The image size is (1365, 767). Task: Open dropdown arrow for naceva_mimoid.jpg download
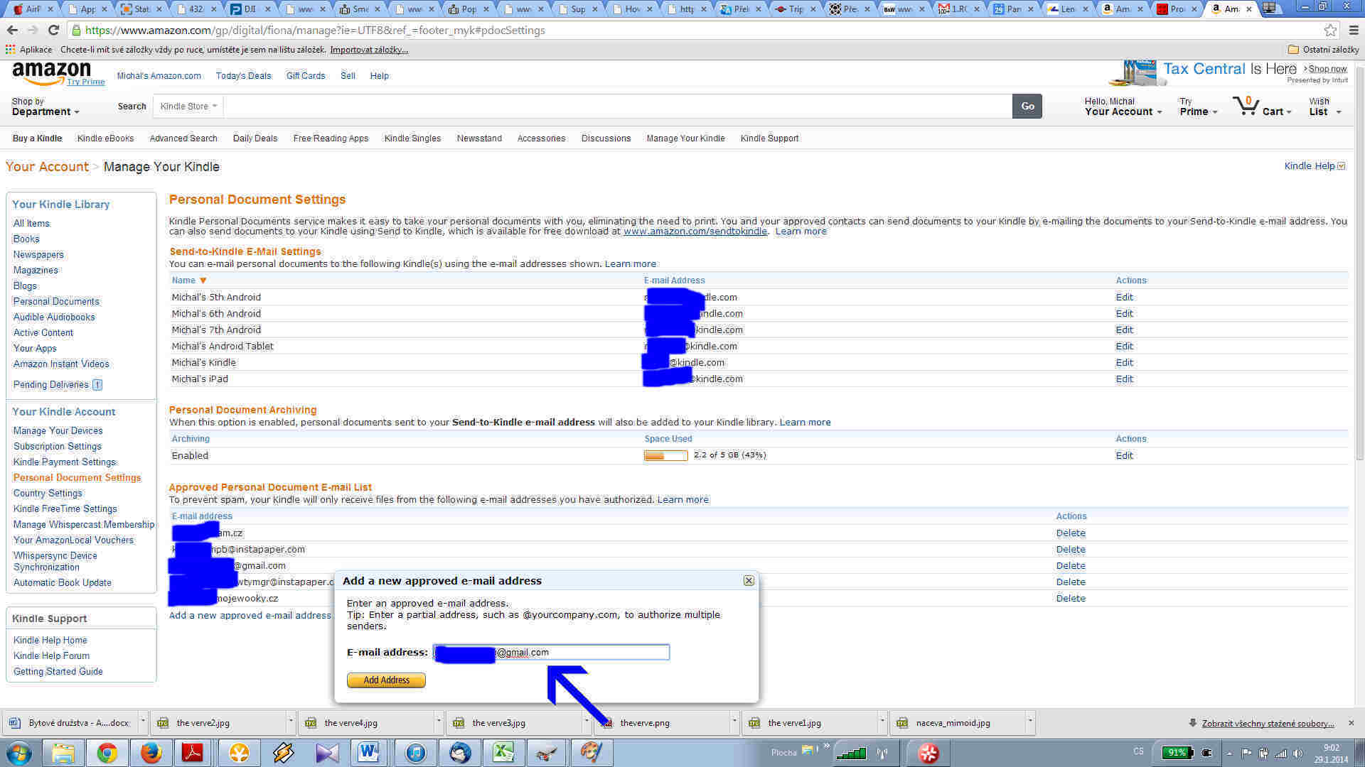1029,723
